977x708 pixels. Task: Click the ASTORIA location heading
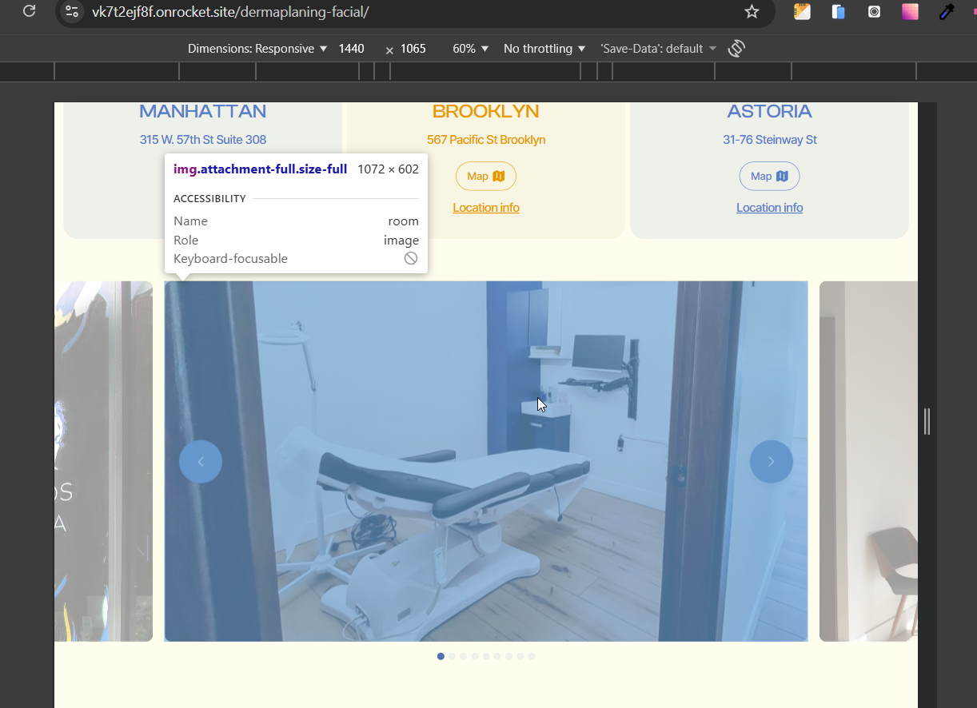pos(770,111)
